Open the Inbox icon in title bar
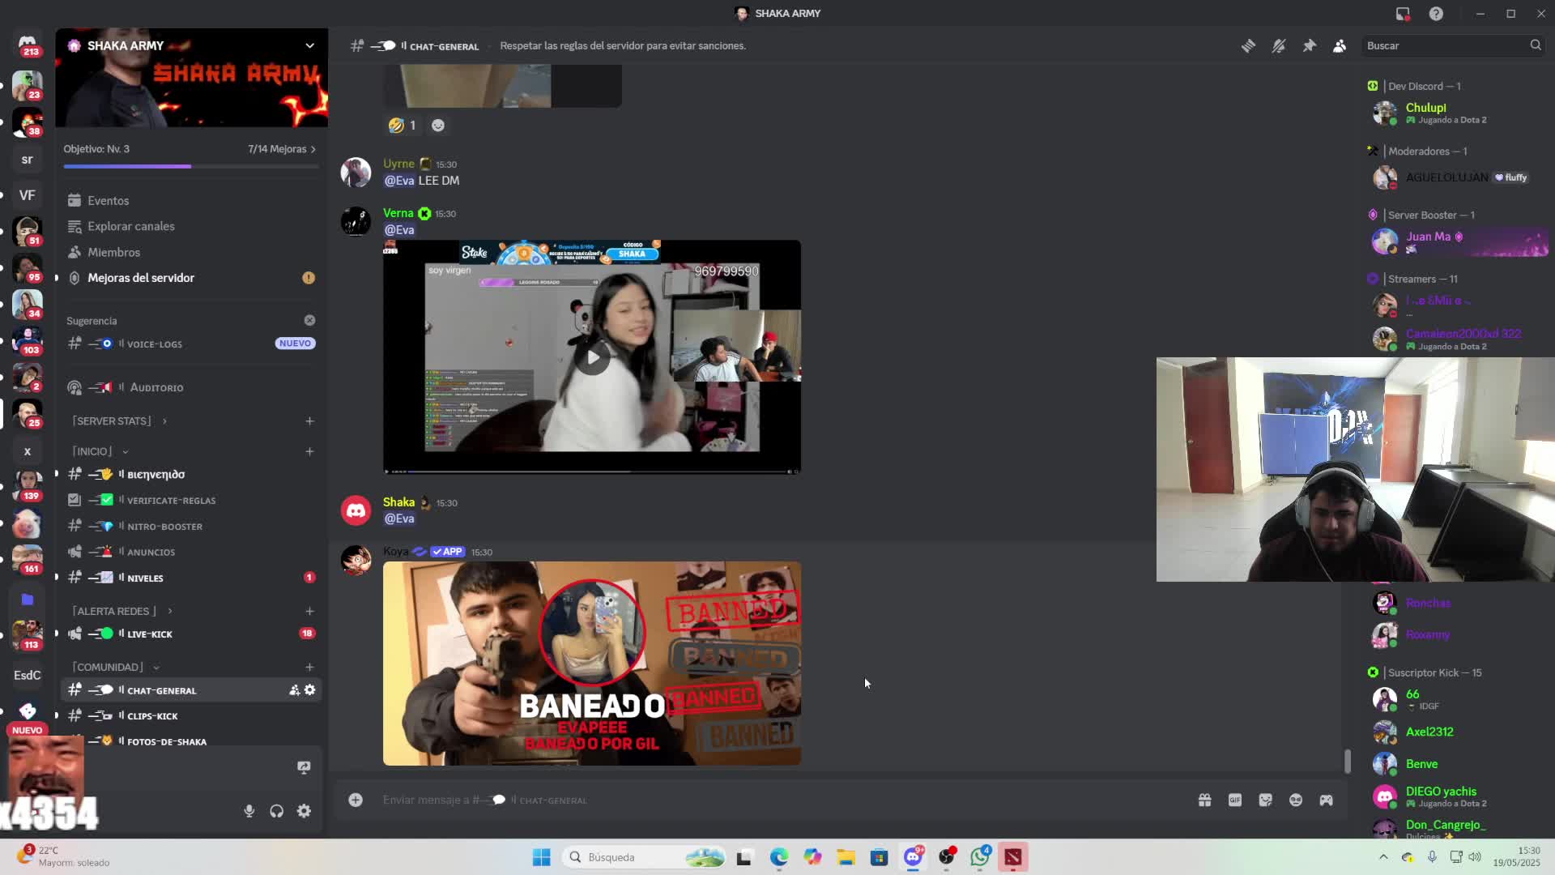 click(x=1403, y=14)
